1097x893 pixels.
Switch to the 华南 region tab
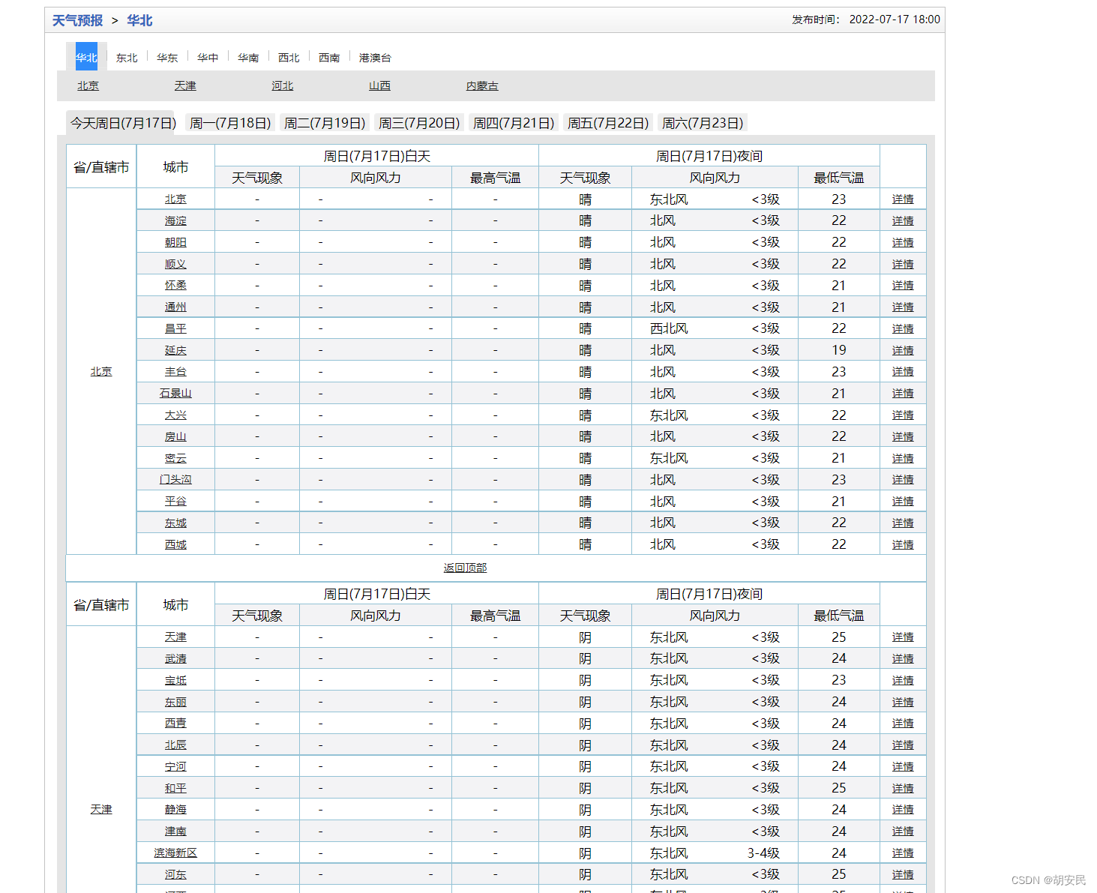click(x=248, y=58)
